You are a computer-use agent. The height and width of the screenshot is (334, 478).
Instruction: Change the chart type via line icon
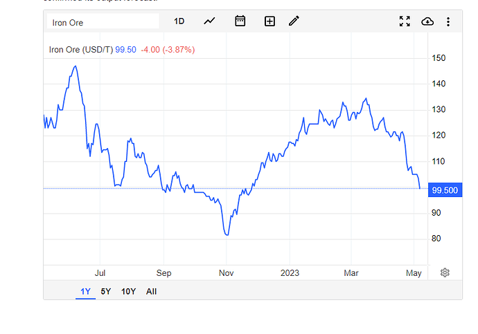pyautogui.click(x=209, y=21)
